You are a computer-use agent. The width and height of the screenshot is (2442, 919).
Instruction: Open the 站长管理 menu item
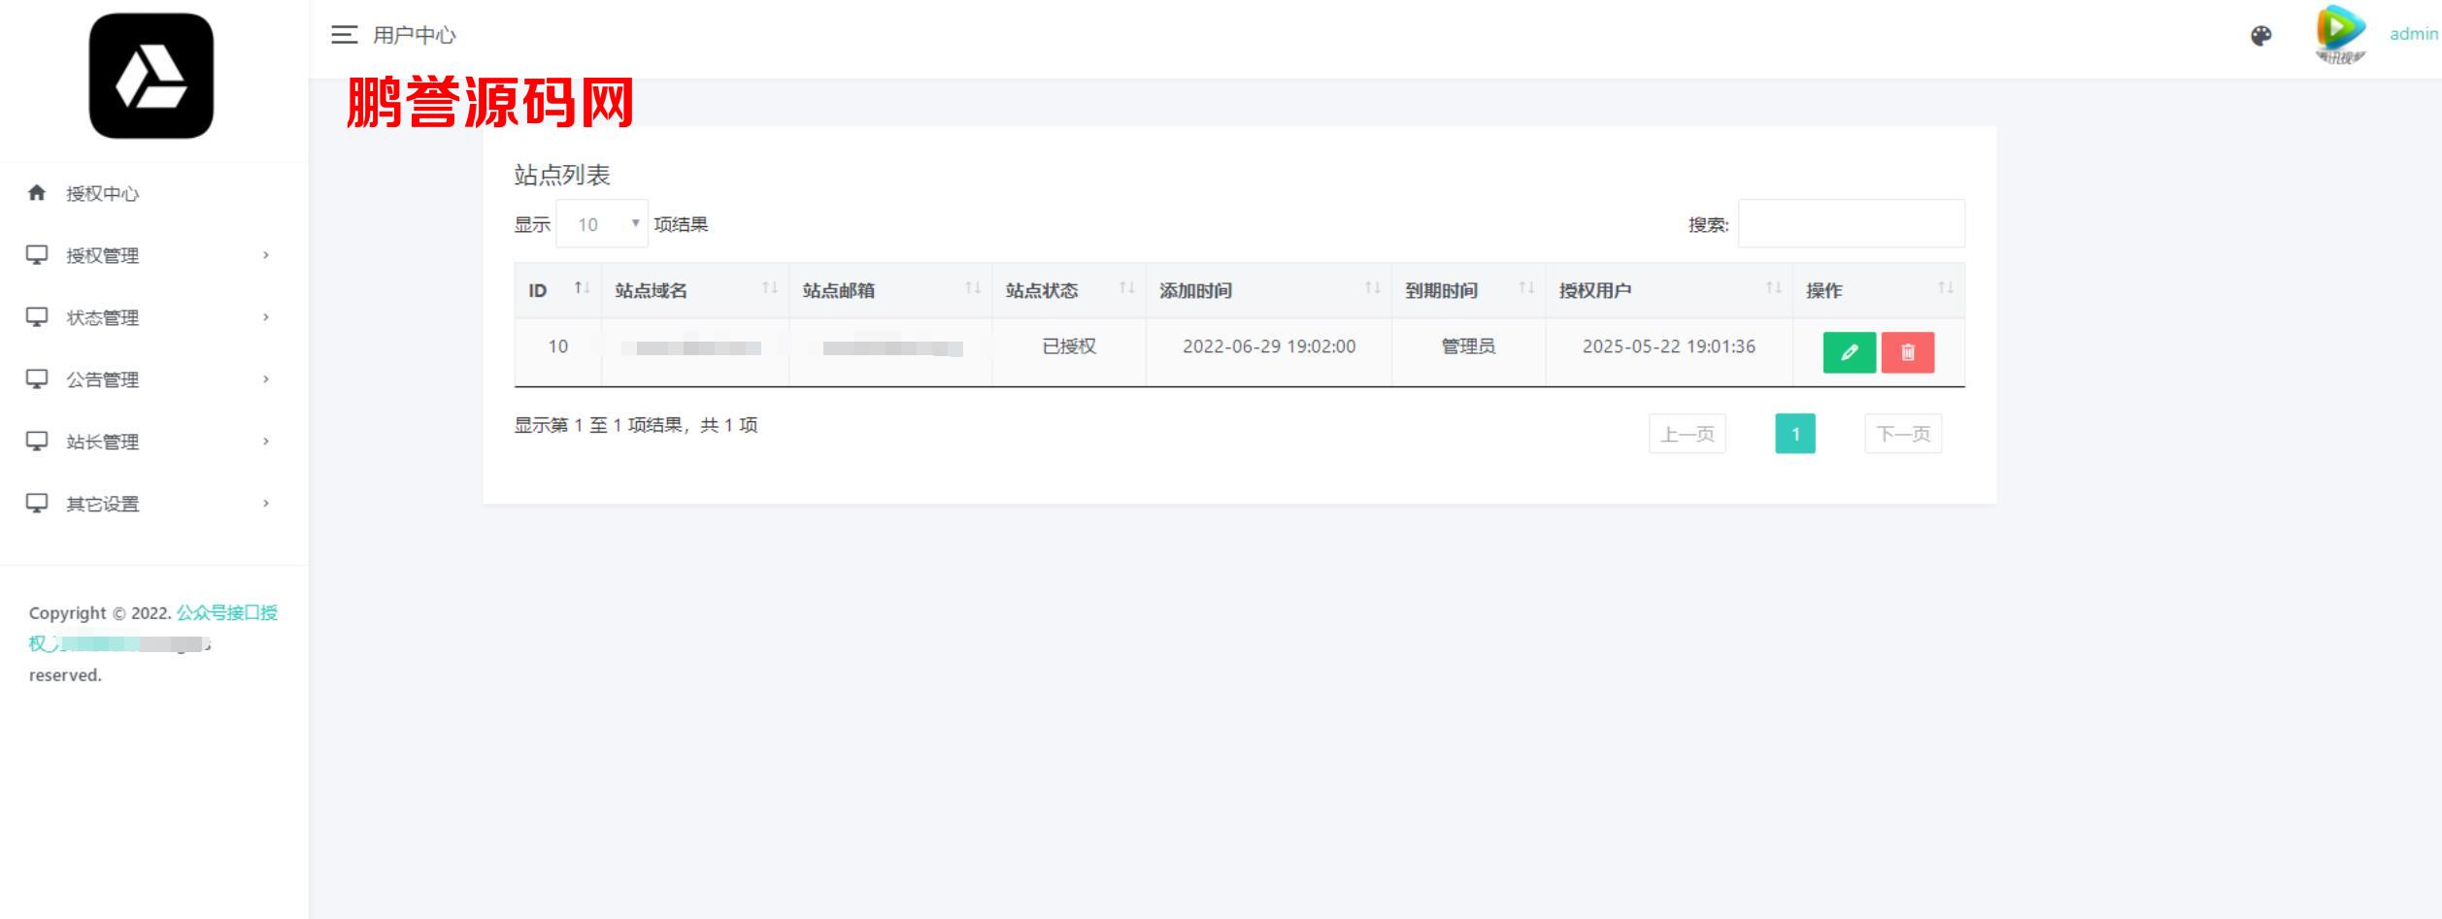[102, 442]
